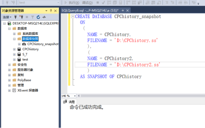Image resolution: width=205 pixels, height=128 pixels.
Task: Open the available databases combo box showing test
Action: click(39, 2)
